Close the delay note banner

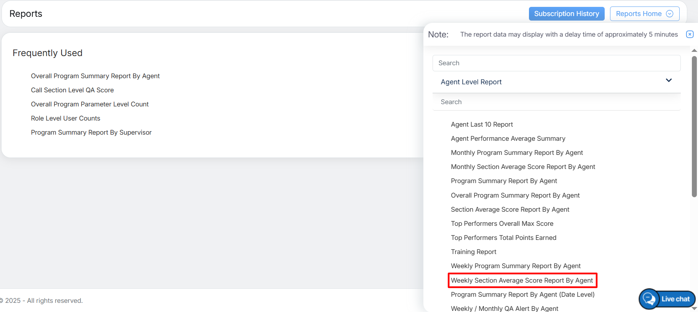click(690, 34)
